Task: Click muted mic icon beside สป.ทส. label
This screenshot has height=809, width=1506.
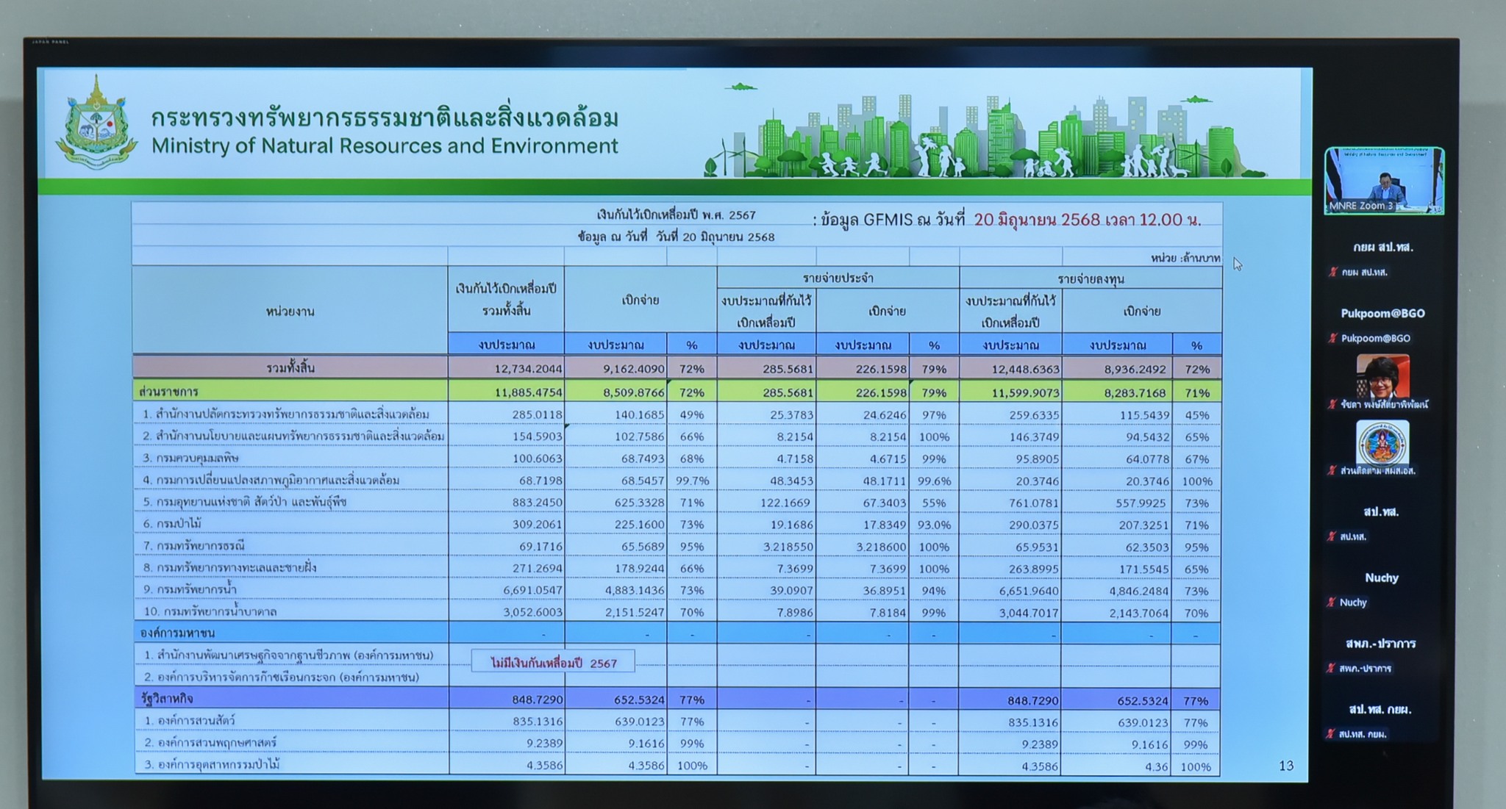Action: (1332, 536)
